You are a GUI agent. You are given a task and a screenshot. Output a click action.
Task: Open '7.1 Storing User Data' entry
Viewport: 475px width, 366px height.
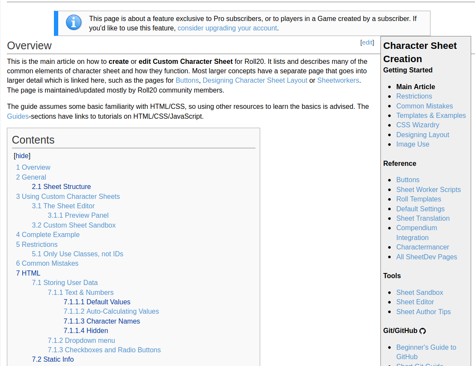coord(65,283)
